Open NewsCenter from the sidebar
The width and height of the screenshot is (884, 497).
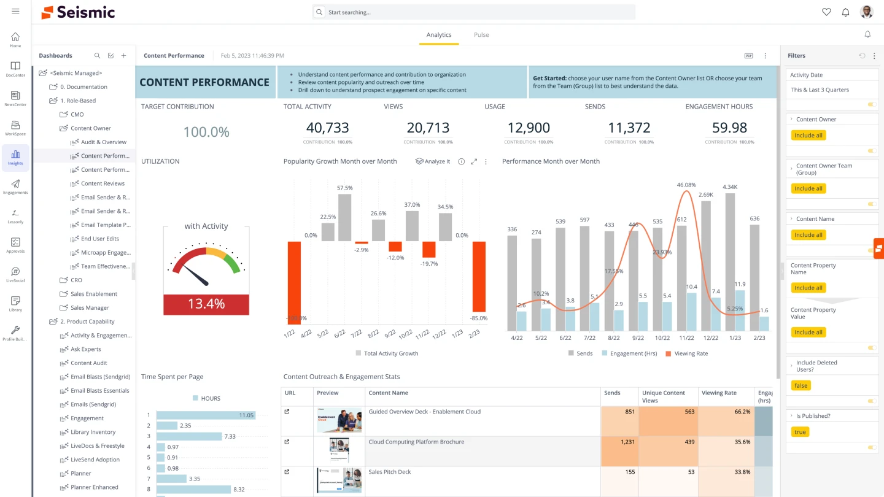(15, 98)
